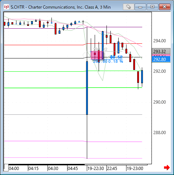Click the 22:45 time axis label
The height and width of the screenshot is (175, 174).
112,169
